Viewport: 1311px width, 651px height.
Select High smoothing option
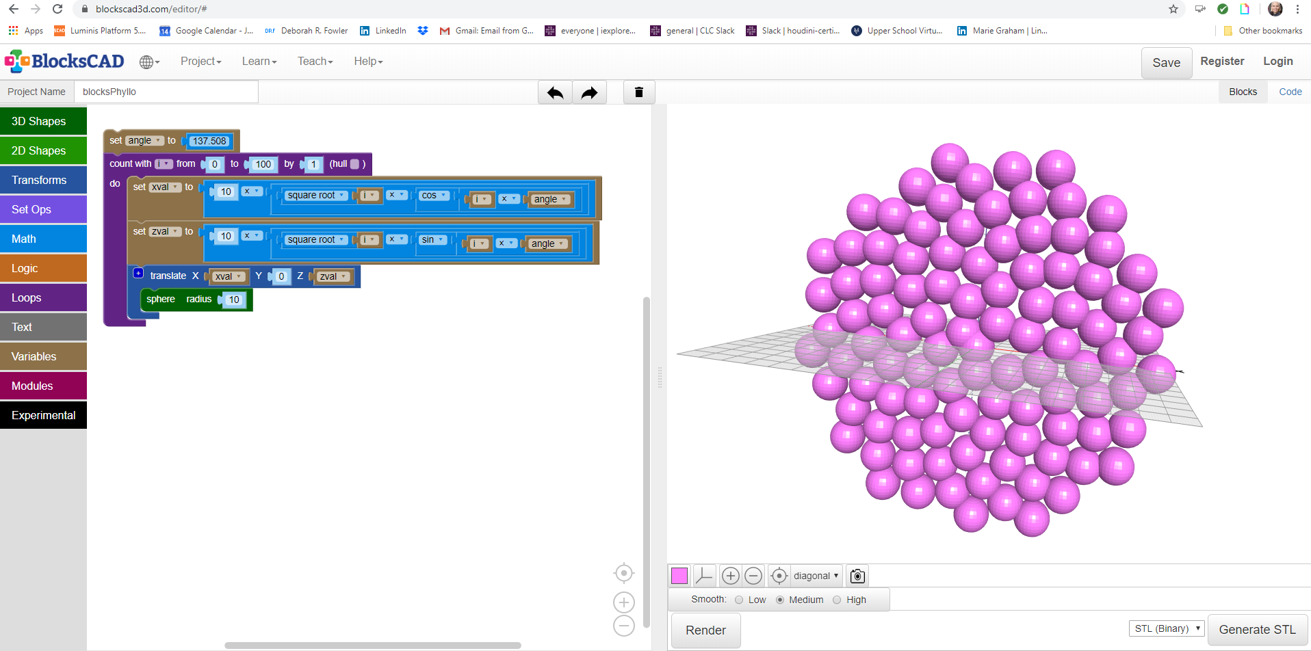coord(837,600)
